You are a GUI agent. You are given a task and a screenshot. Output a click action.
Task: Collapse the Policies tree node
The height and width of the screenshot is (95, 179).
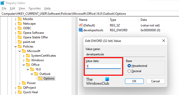tap(15, 46)
